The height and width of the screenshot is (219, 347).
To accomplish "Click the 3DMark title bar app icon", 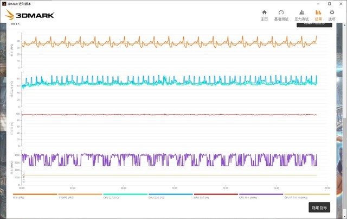I will click(x=3, y=3).
